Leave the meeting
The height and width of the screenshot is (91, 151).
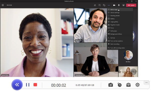[x=131, y=5]
